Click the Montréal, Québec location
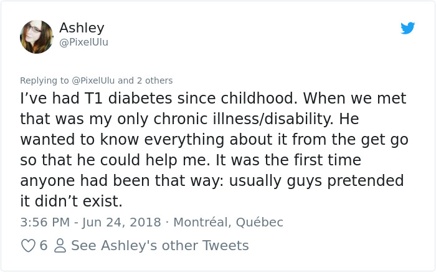The height and width of the screenshot is (272, 436). pos(228,222)
